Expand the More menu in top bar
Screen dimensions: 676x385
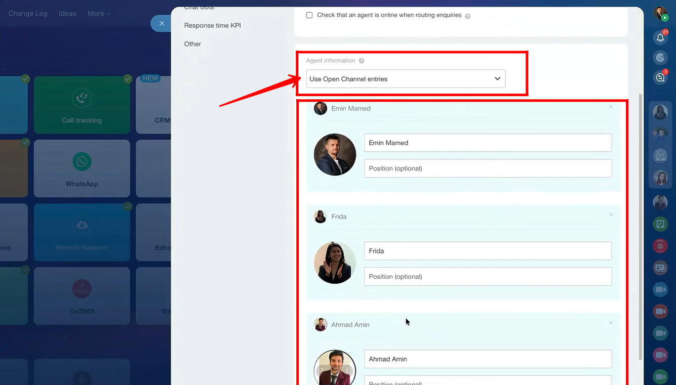click(99, 14)
